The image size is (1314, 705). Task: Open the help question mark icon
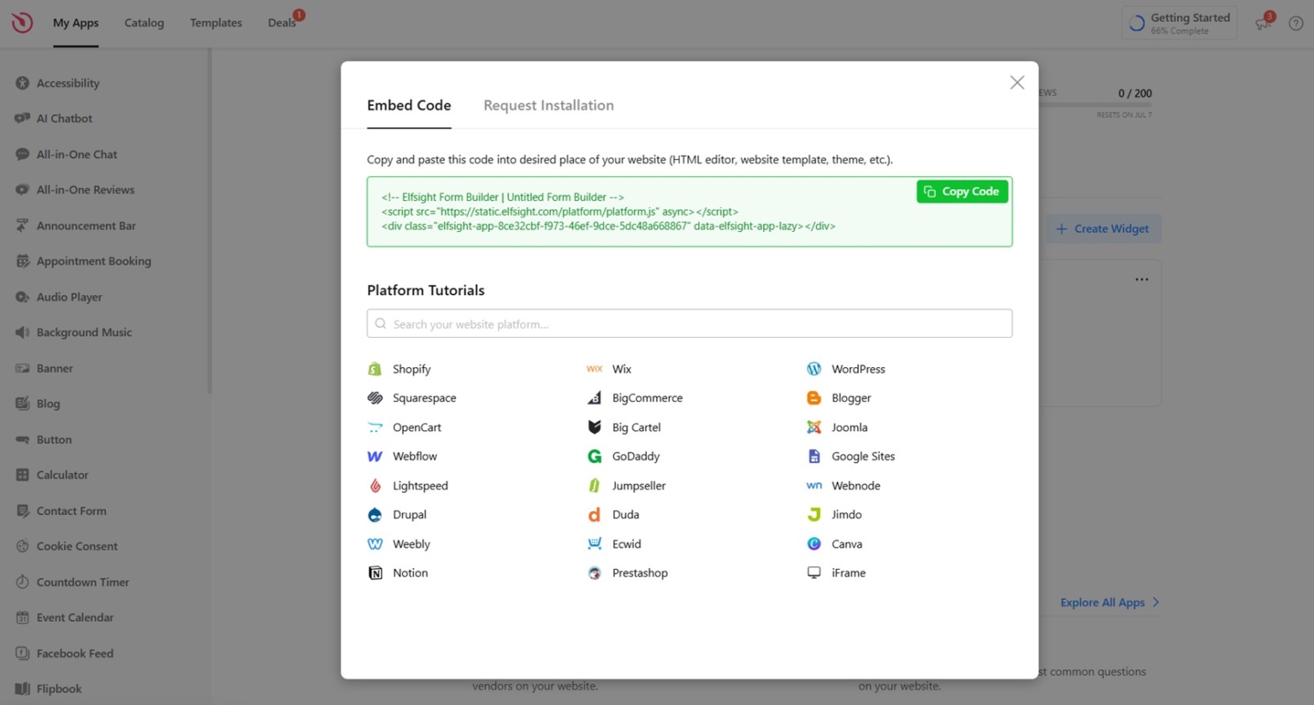coord(1295,23)
